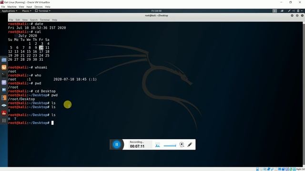The image size is (305, 171).
Task: Launch Firefox browser from dock
Action: 4,67
